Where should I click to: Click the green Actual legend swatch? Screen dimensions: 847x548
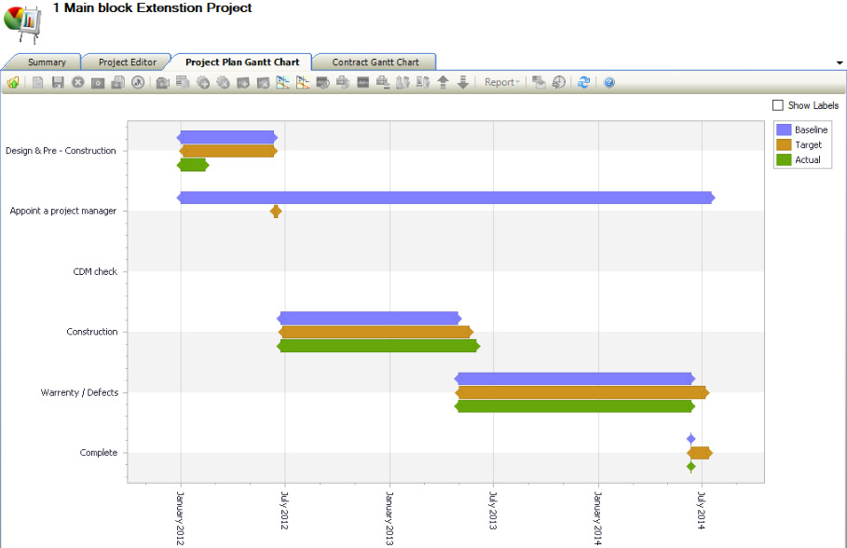[x=784, y=159]
